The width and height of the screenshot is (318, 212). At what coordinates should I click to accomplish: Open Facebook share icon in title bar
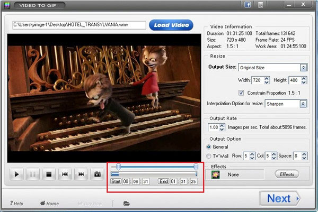point(248,5)
